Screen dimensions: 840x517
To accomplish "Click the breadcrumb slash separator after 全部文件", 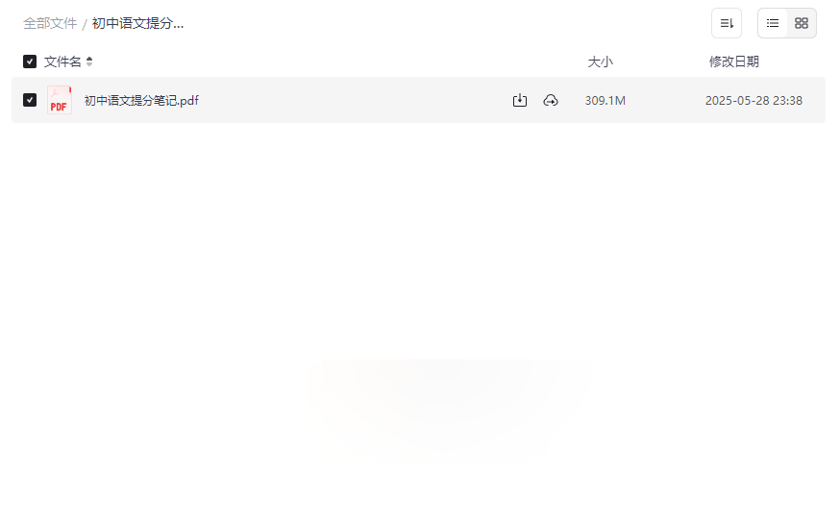I will tap(85, 24).
